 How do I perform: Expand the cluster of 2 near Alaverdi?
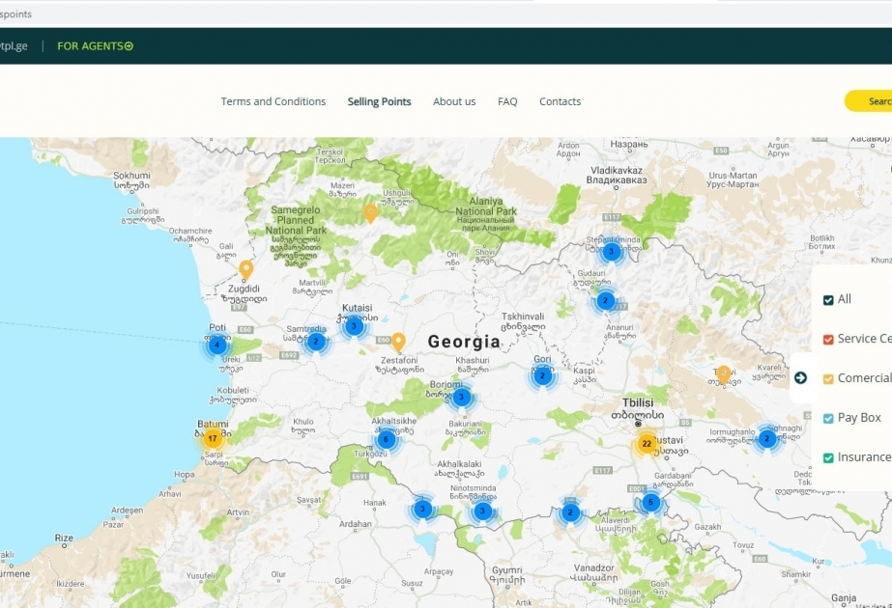click(570, 512)
